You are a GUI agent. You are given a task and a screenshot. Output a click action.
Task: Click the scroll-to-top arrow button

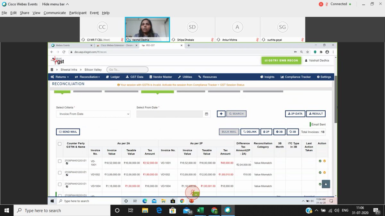point(326,184)
